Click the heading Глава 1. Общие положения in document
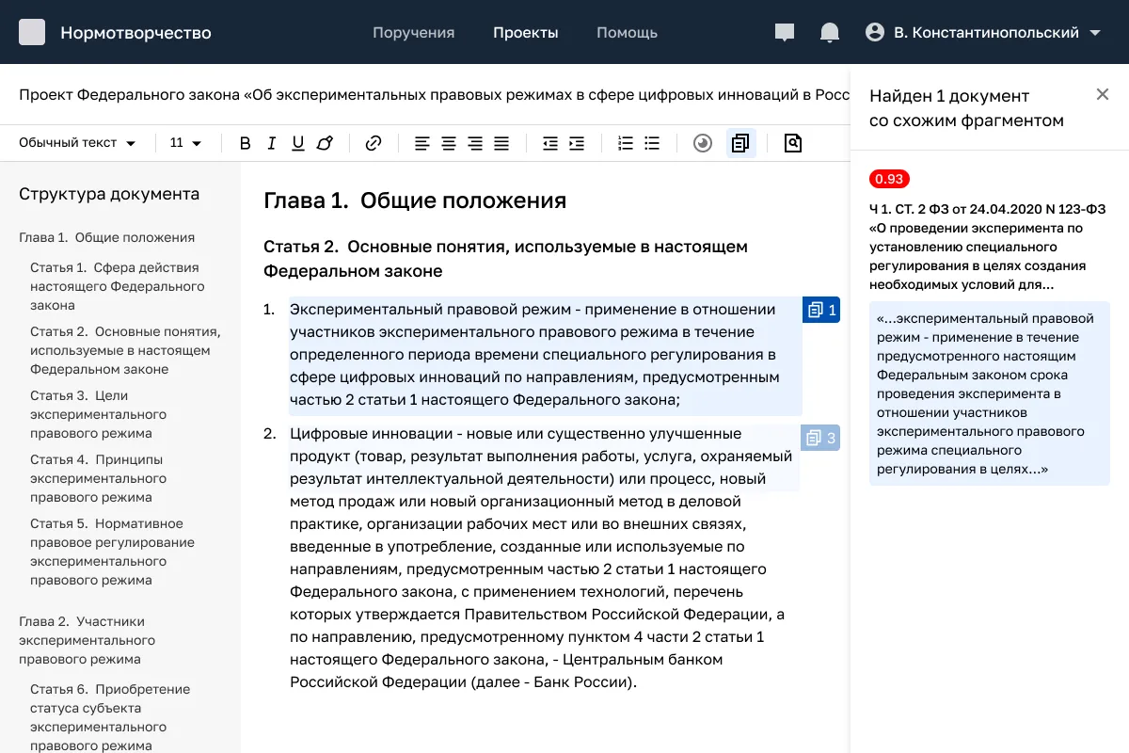 point(415,200)
